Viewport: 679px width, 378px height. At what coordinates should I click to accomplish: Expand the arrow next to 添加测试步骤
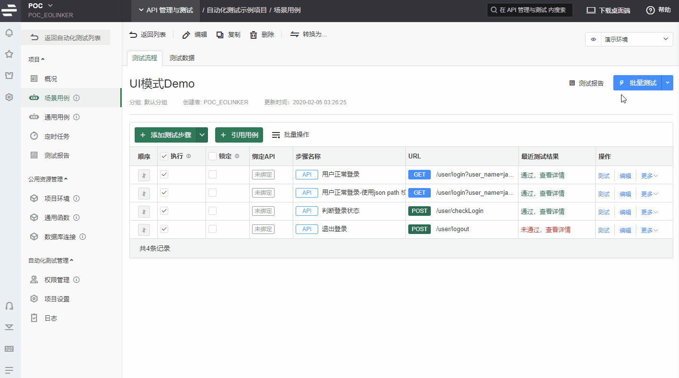click(202, 135)
